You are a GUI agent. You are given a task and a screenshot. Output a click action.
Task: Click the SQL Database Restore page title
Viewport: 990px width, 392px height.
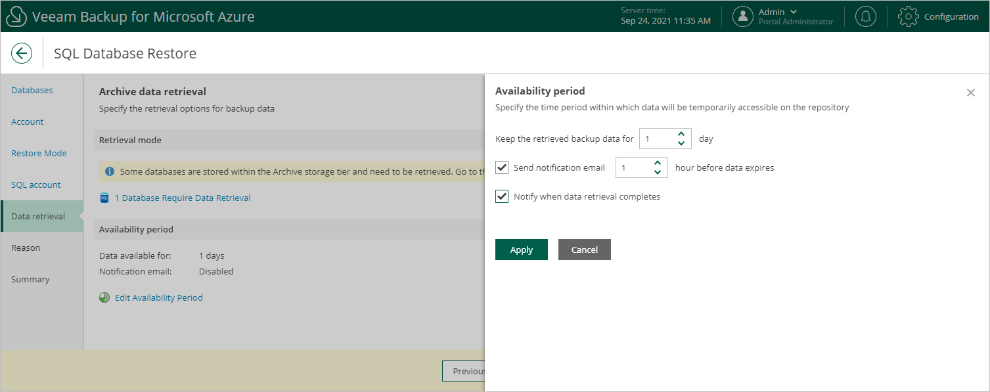pos(125,53)
